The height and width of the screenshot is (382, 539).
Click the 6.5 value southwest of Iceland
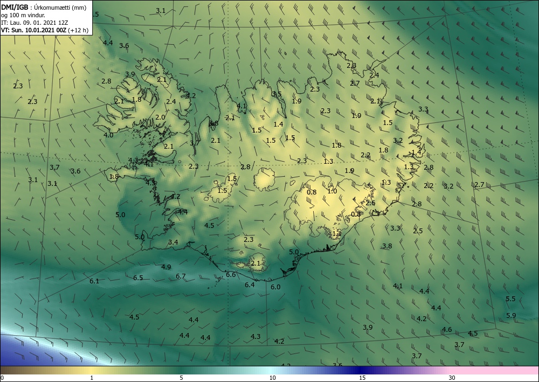[x=138, y=277]
